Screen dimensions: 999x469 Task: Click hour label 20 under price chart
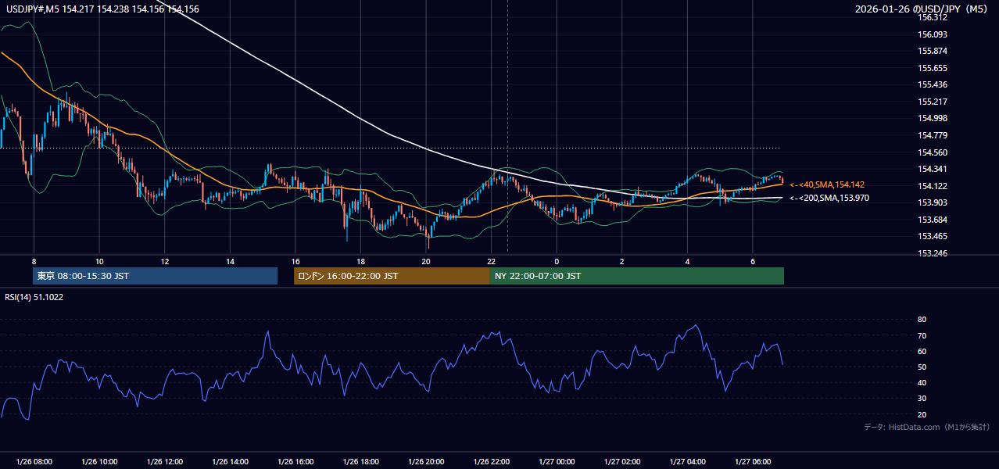(x=426, y=261)
